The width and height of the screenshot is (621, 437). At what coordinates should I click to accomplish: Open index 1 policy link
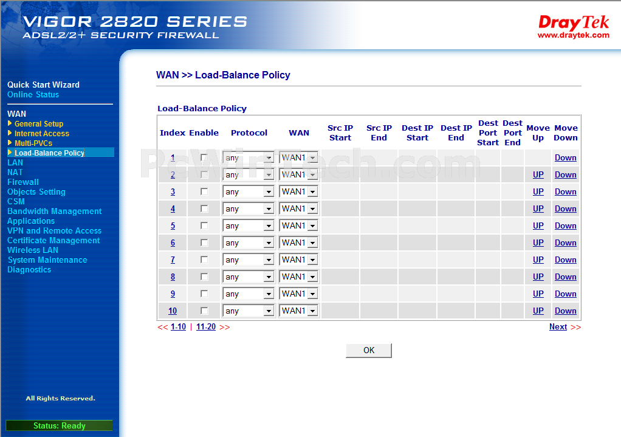tap(173, 157)
